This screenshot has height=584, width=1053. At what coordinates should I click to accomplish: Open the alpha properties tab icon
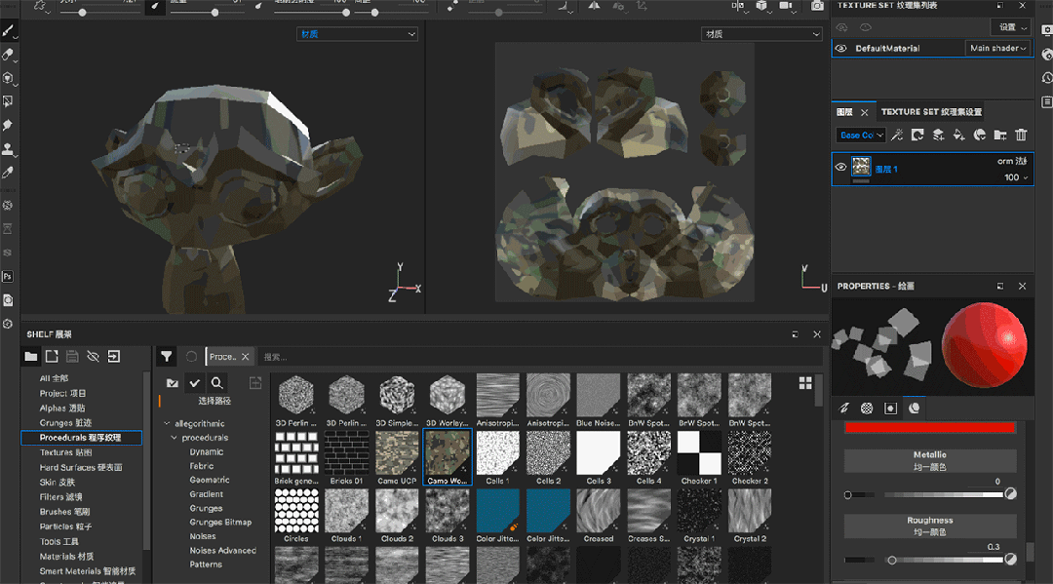coord(867,409)
